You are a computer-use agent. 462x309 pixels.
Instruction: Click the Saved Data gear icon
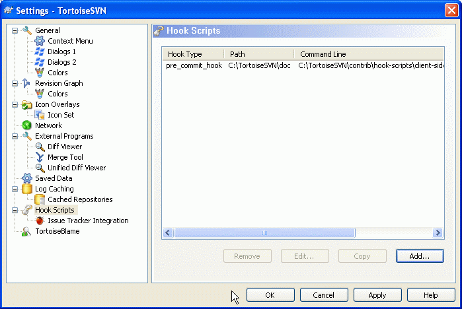tap(27, 178)
